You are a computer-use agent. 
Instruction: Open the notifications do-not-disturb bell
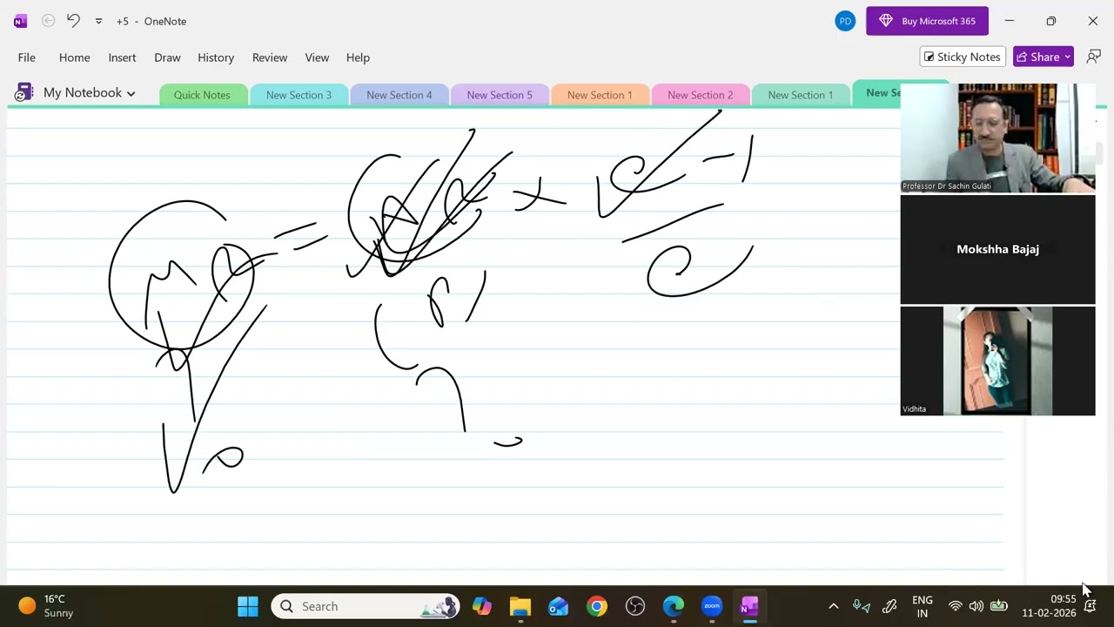coord(1090,606)
